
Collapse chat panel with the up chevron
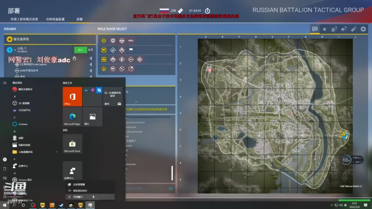coord(136,102)
